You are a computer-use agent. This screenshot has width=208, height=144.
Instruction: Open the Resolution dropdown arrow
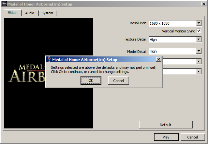[199, 23]
